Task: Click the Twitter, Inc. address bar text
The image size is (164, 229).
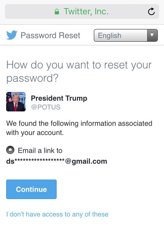Action: (86, 12)
